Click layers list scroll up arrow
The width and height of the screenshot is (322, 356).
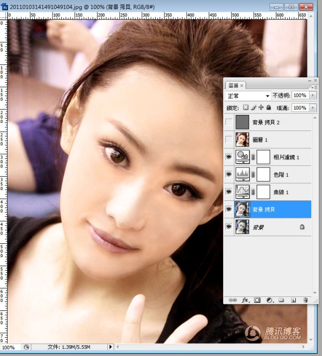coord(314,118)
